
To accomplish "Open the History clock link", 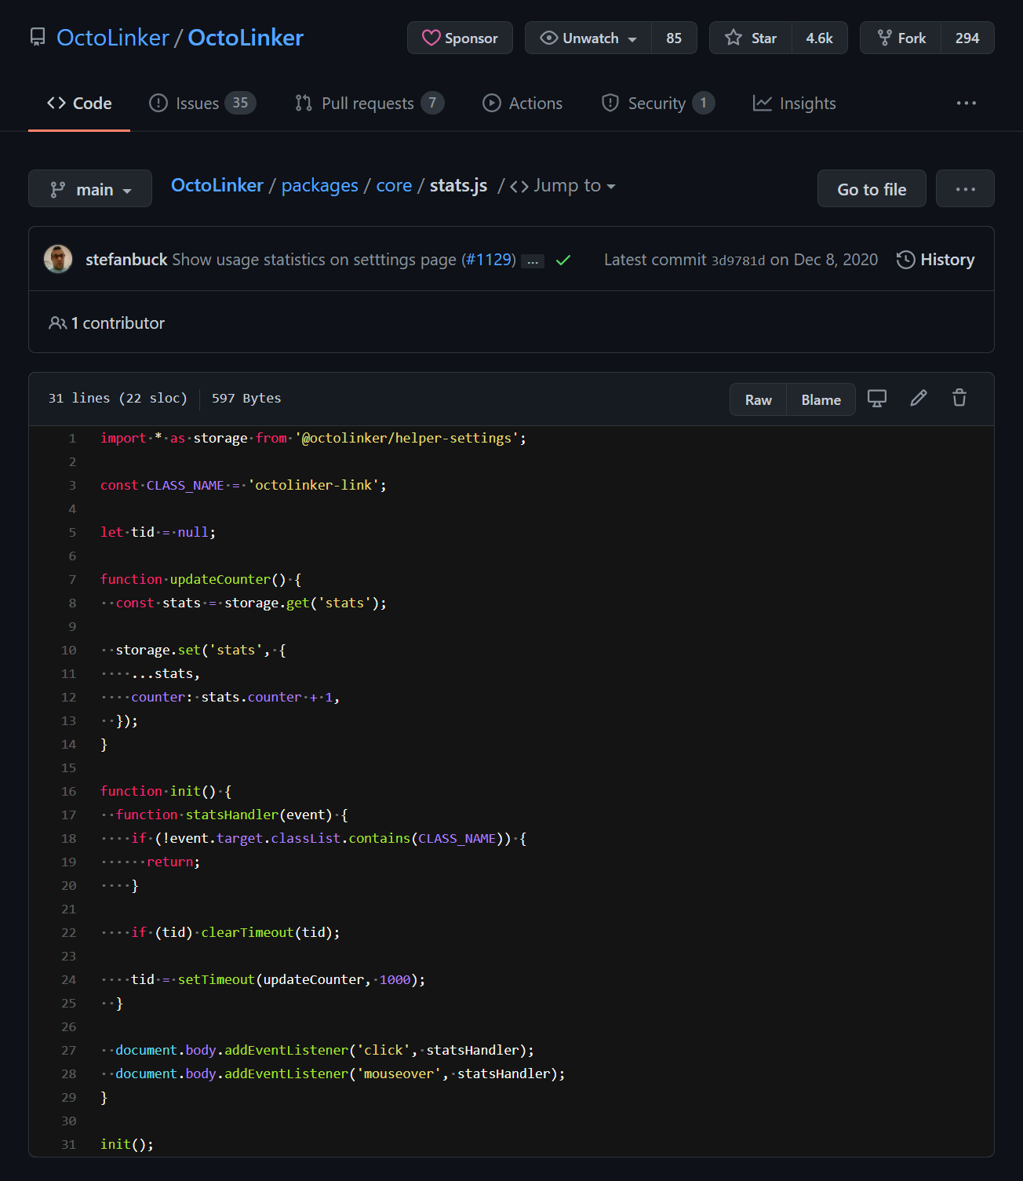I will pyautogui.click(x=935, y=260).
